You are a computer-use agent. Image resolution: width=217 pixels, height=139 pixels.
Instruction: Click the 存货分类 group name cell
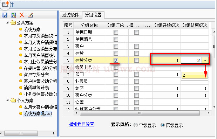tap(89, 60)
